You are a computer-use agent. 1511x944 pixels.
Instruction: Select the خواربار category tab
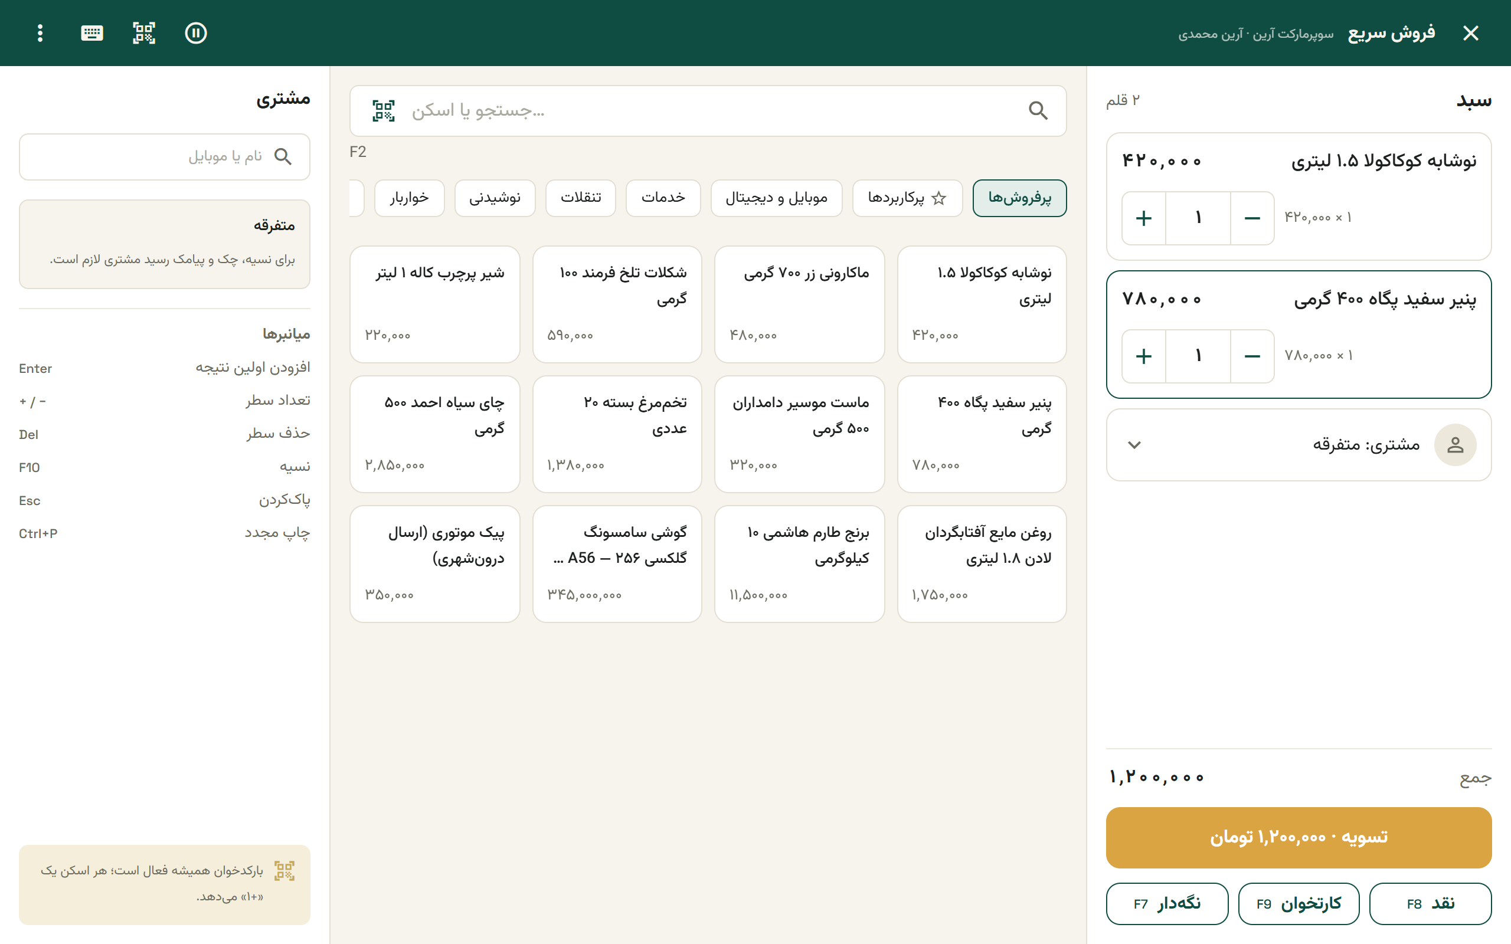point(409,198)
